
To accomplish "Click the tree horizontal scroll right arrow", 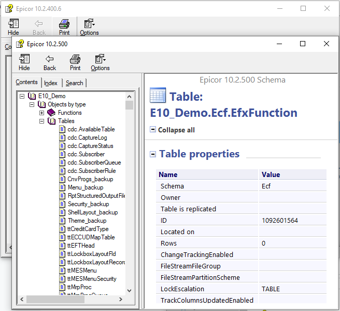I will pyautogui.click(x=121, y=299).
